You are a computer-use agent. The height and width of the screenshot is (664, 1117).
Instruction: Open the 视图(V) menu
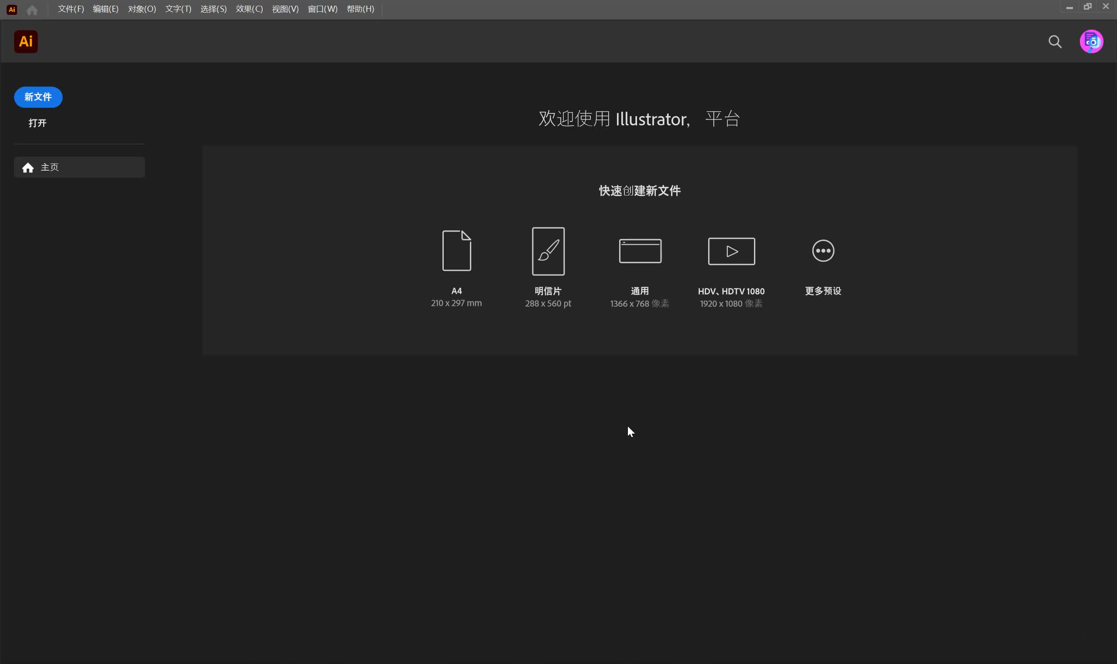[285, 9]
